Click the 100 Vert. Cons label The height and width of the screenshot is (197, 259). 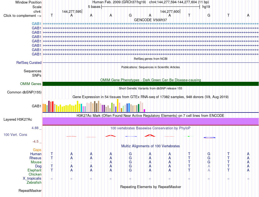15,135
